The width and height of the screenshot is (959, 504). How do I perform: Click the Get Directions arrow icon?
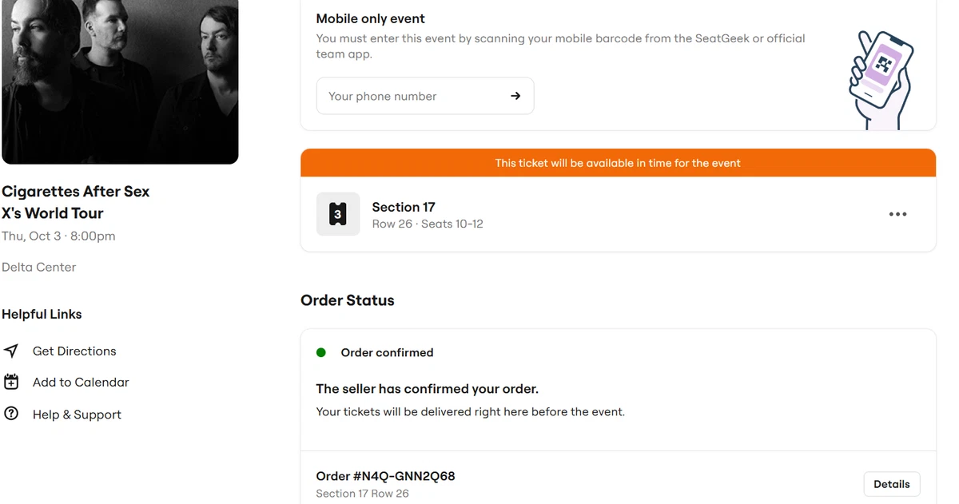tap(11, 351)
